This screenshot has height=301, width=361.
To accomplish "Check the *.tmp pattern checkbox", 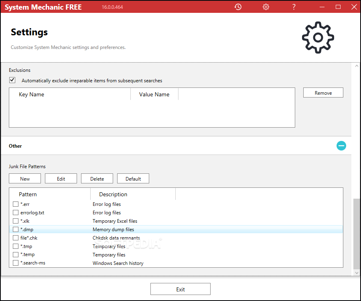I will tap(16, 246).
